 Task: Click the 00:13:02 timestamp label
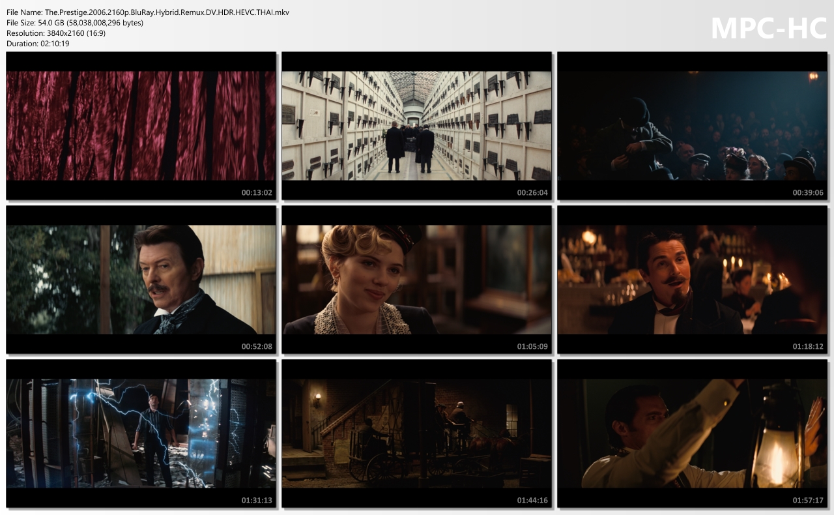(x=257, y=193)
